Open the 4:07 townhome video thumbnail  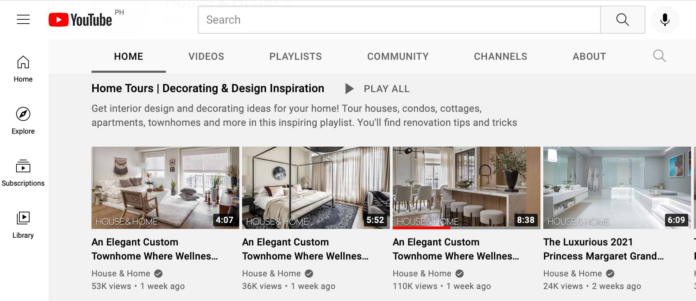(x=165, y=187)
